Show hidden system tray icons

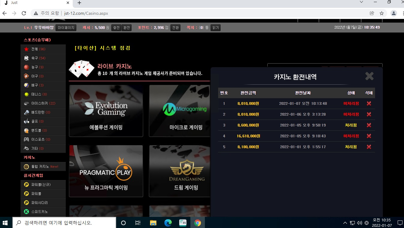click(x=345, y=223)
